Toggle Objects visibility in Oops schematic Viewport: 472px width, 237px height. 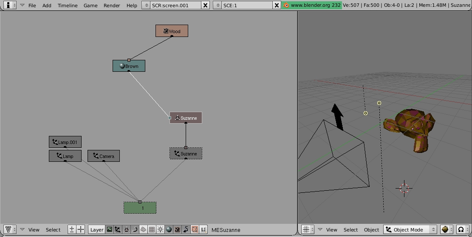pos(118,229)
